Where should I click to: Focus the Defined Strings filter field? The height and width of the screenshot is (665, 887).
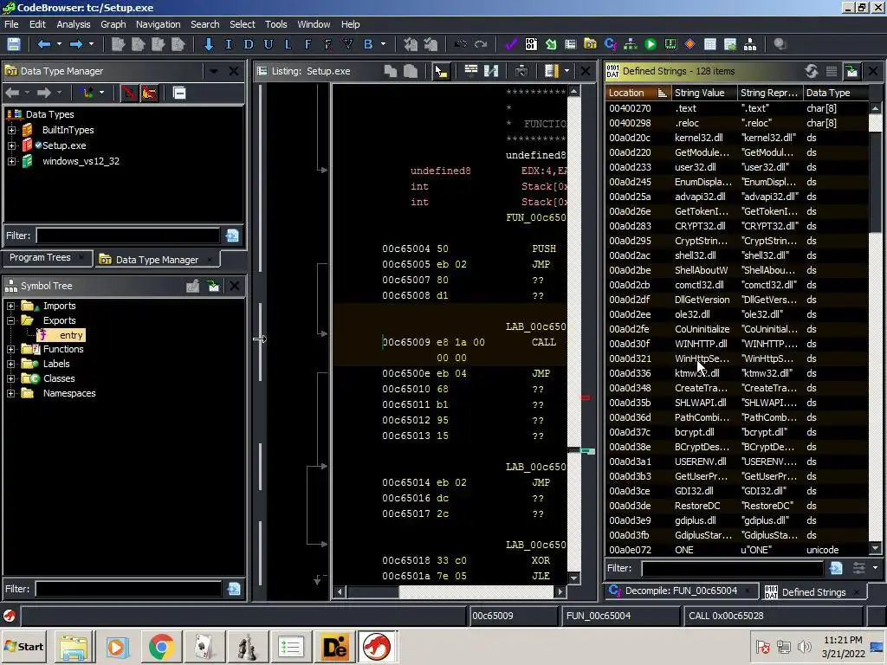click(x=733, y=568)
